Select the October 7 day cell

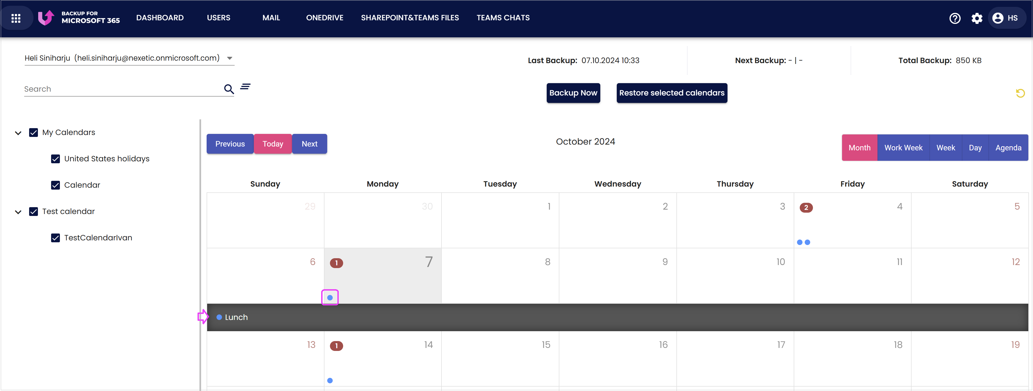coord(382,276)
